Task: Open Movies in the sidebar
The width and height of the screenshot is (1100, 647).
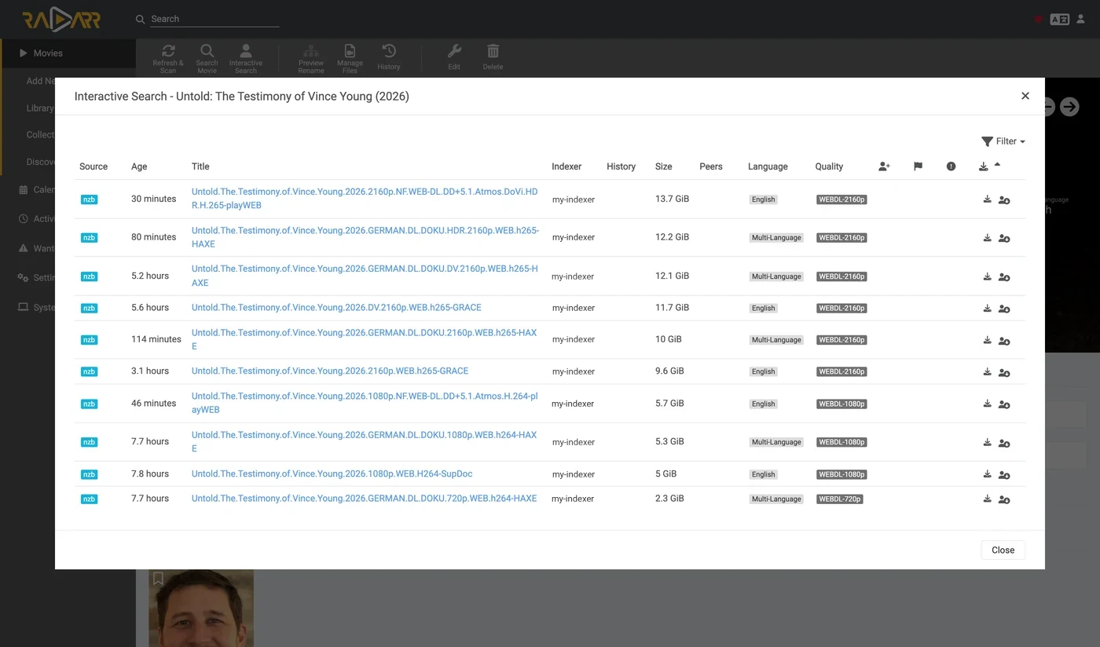Action: [x=68, y=53]
